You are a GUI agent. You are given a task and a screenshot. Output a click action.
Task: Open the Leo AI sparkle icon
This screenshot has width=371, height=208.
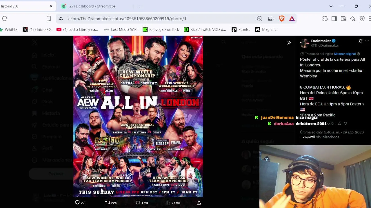tap(353, 18)
